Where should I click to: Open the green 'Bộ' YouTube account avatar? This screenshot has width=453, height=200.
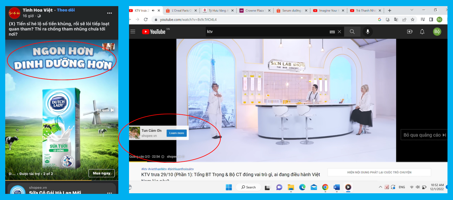coord(437,31)
